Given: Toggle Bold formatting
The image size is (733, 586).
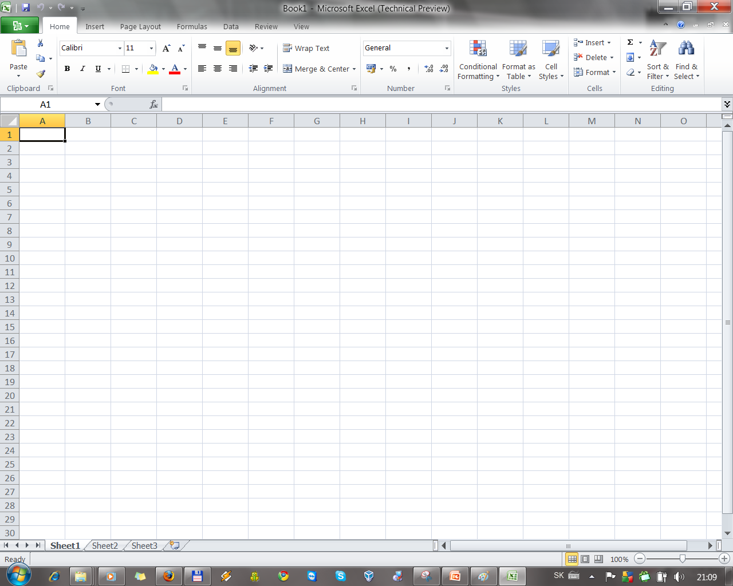Looking at the screenshot, I should [x=67, y=69].
